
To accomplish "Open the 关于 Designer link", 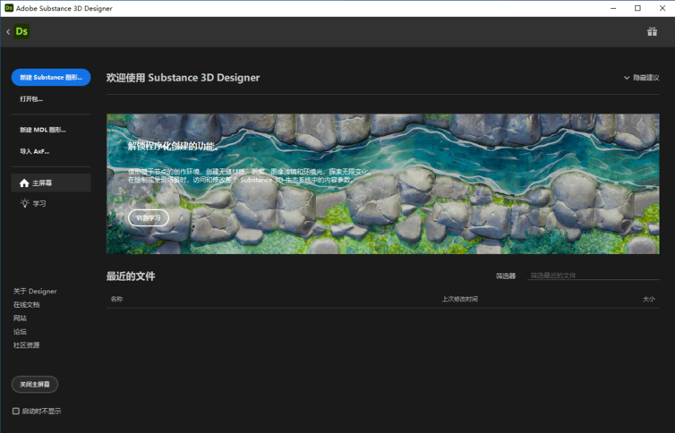I will pos(35,291).
